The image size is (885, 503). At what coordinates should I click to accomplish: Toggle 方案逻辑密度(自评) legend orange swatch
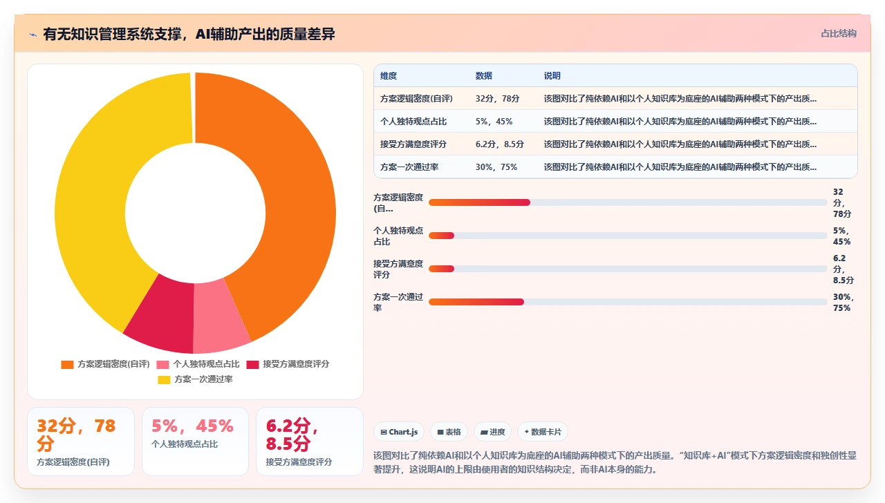click(x=67, y=364)
